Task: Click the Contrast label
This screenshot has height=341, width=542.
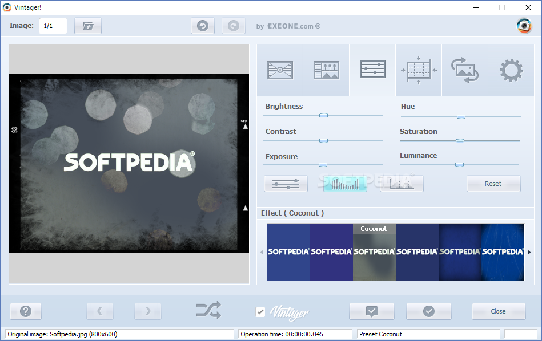Action: coord(280,132)
